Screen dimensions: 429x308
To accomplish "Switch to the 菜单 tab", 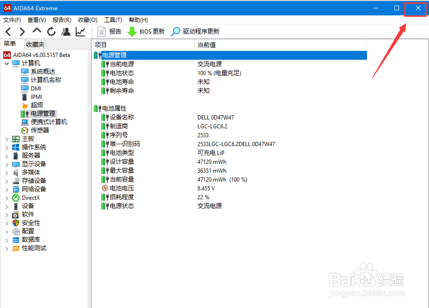I will click(x=10, y=44).
